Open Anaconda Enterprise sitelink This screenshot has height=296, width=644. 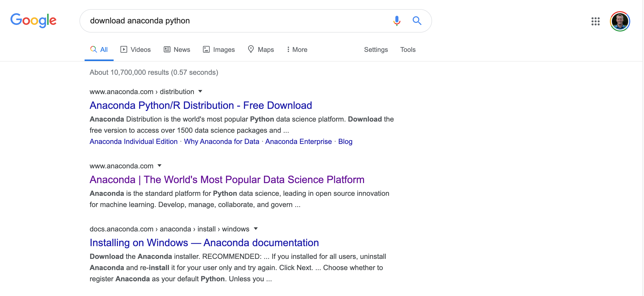tap(299, 141)
